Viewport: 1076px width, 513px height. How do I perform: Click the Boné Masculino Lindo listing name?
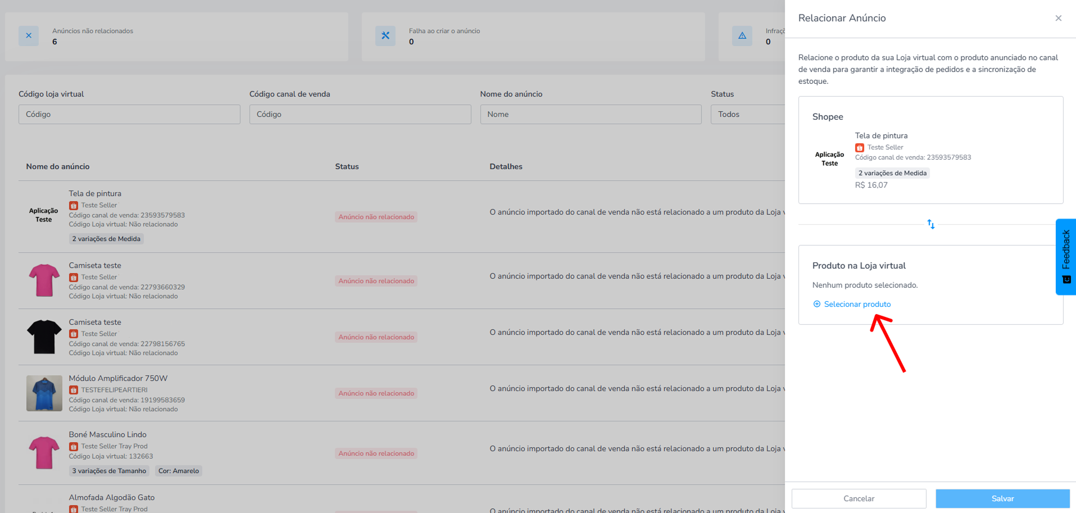point(108,434)
